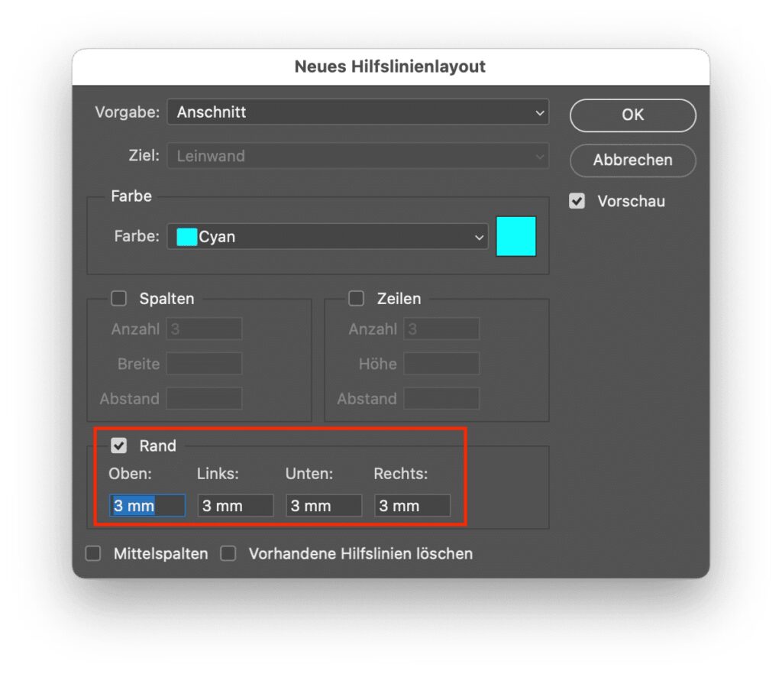This screenshot has height=674, width=782.
Task: Toggle the Vorschau checkbox
Action: 577,202
